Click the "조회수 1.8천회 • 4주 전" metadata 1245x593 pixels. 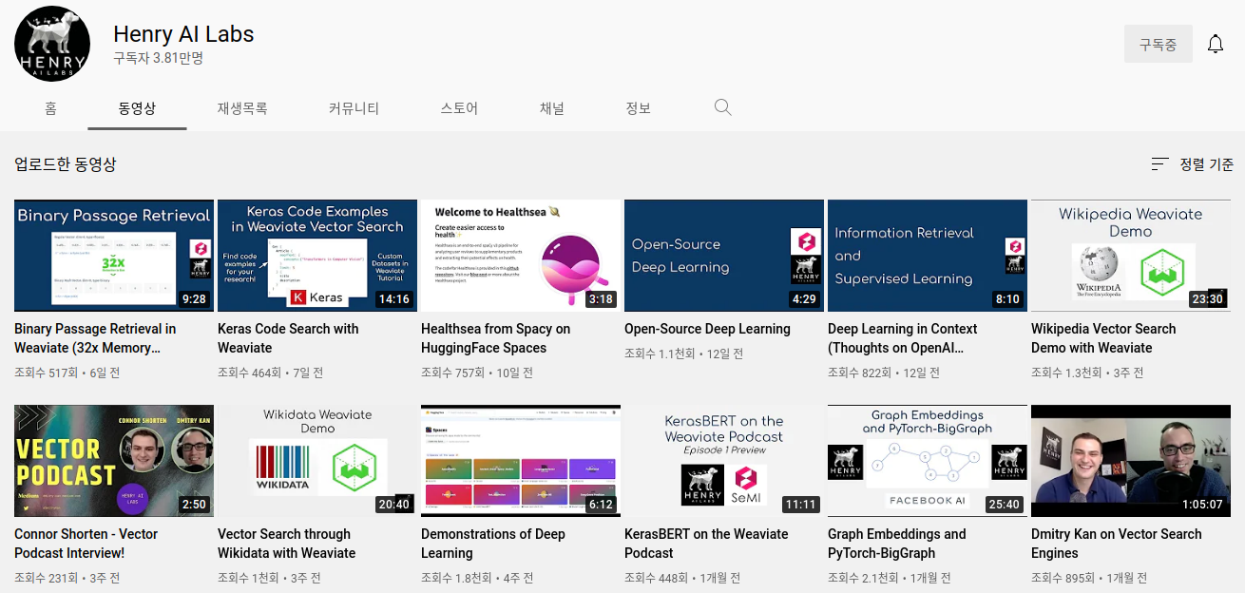click(x=477, y=578)
